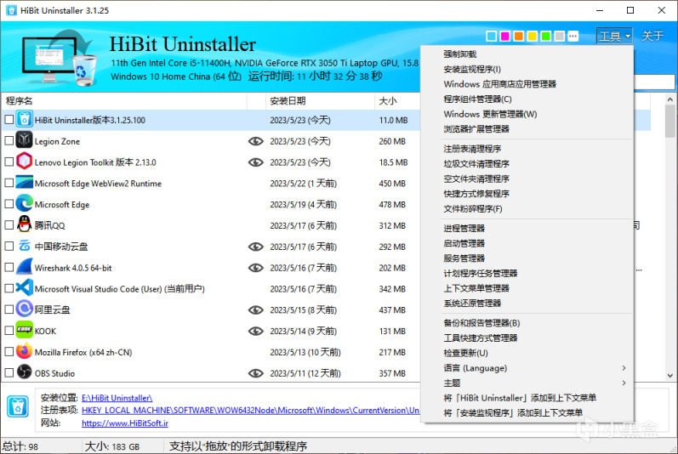Click the Visual Studio Code icon
This screenshot has height=454, width=678.
click(x=24, y=288)
